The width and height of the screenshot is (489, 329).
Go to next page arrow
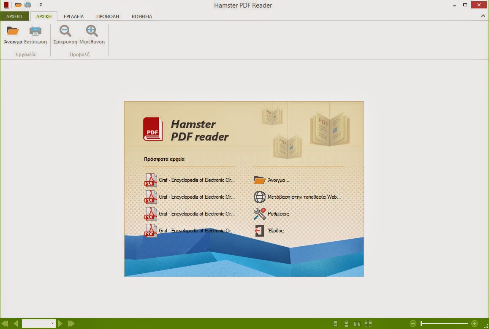(x=60, y=324)
